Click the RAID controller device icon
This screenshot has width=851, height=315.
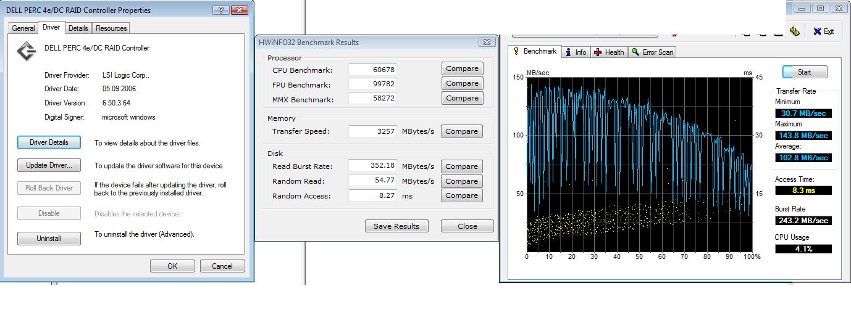tap(26, 52)
